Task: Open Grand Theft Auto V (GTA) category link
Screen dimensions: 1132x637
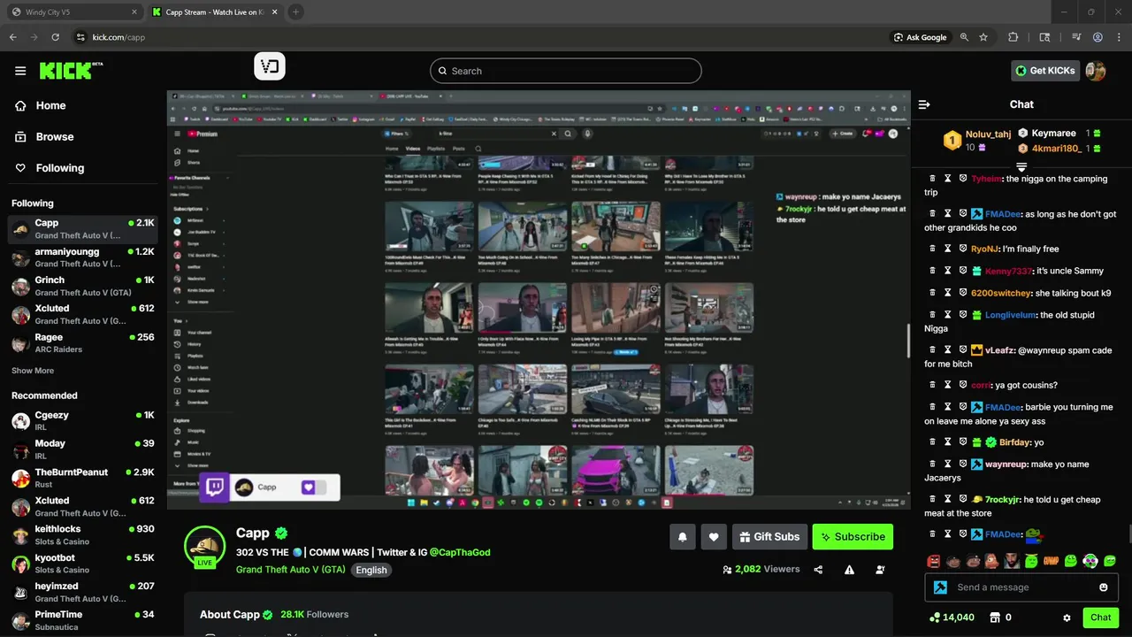Action: [291, 570]
